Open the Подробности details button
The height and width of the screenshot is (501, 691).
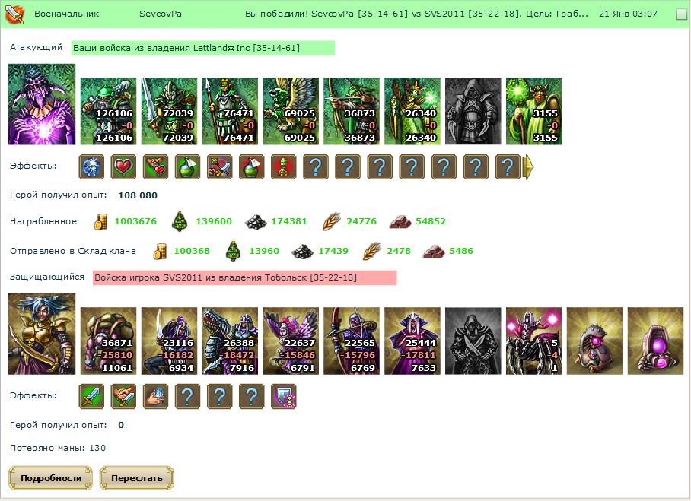click(51, 478)
